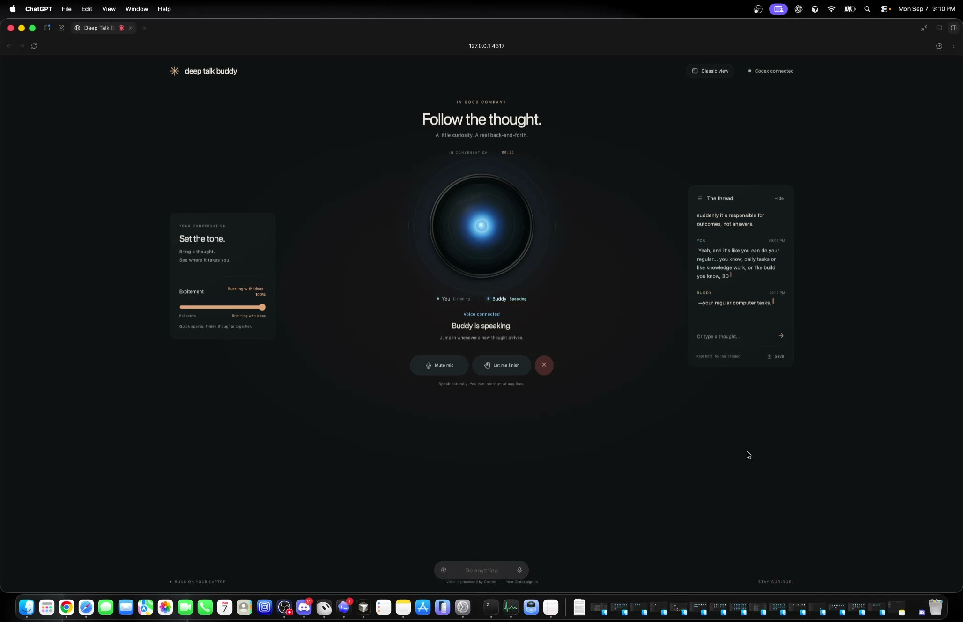This screenshot has height=622, width=963.
Task: Open the File menu
Action: [x=67, y=9]
